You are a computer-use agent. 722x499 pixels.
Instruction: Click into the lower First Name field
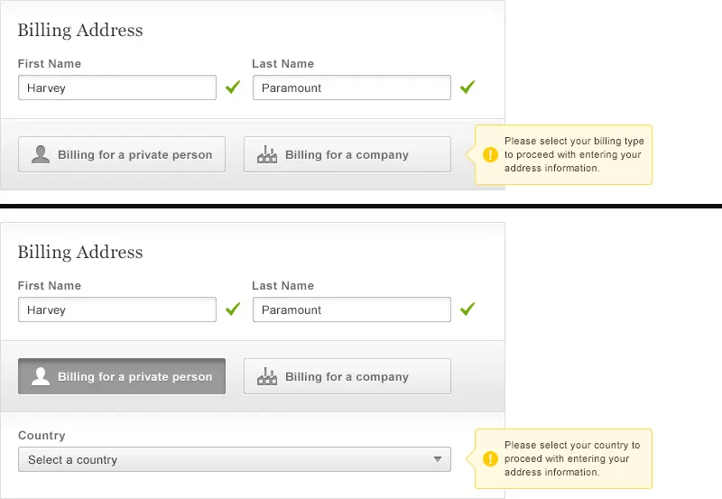coord(117,310)
